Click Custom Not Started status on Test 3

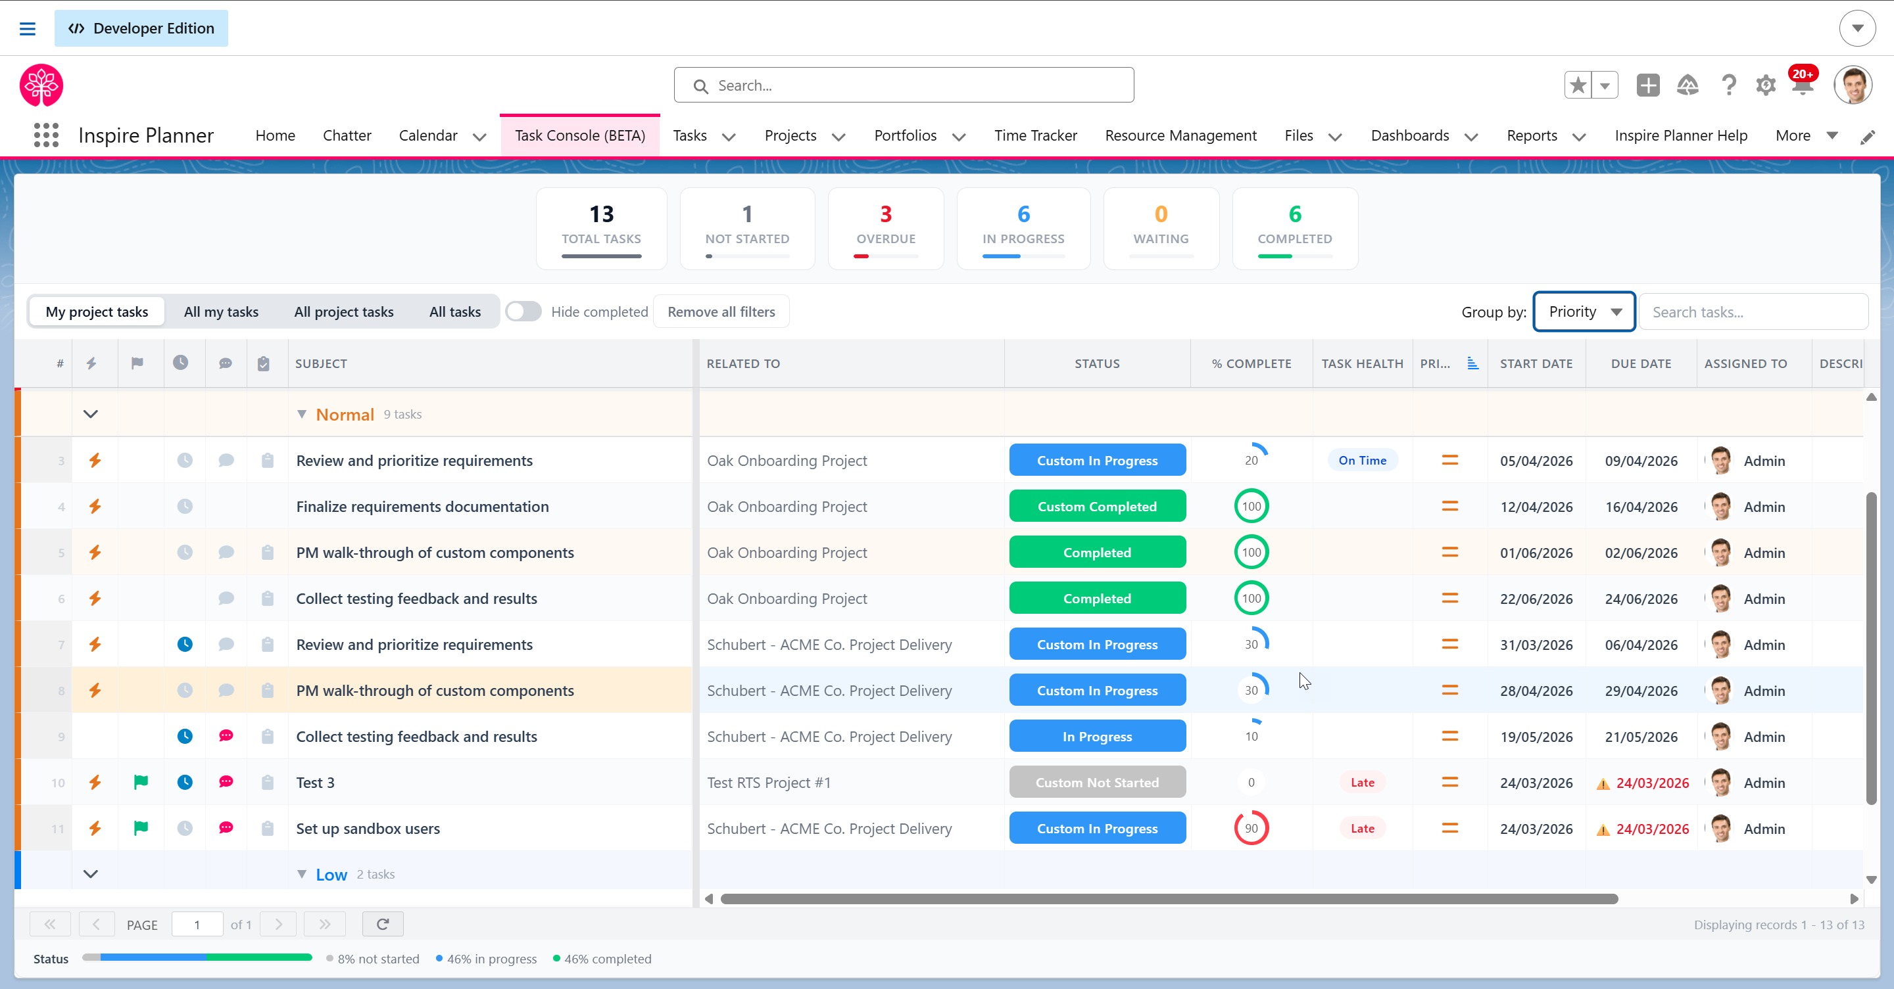pyautogui.click(x=1097, y=782)
